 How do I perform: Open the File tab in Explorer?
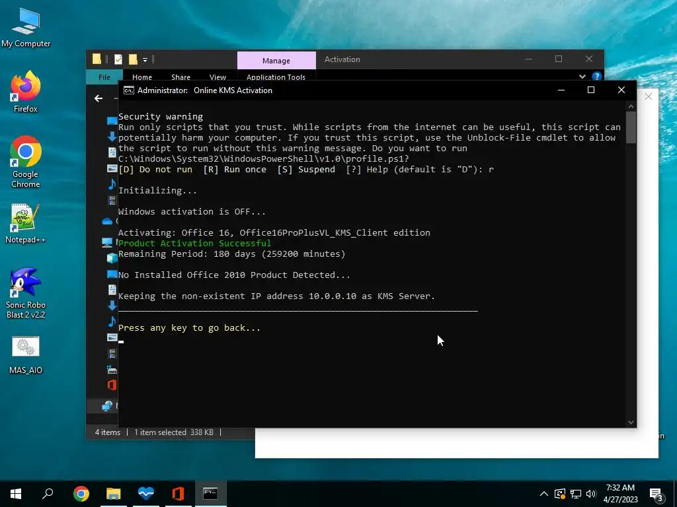click(104, 77)
